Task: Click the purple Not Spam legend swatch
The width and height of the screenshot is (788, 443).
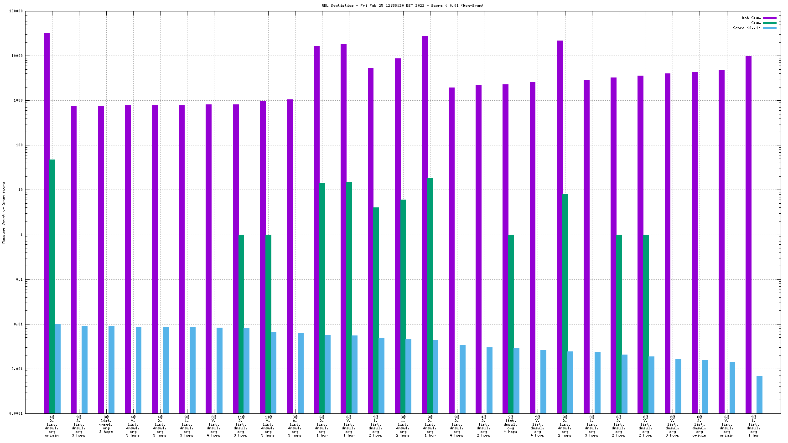Action: 769,18
